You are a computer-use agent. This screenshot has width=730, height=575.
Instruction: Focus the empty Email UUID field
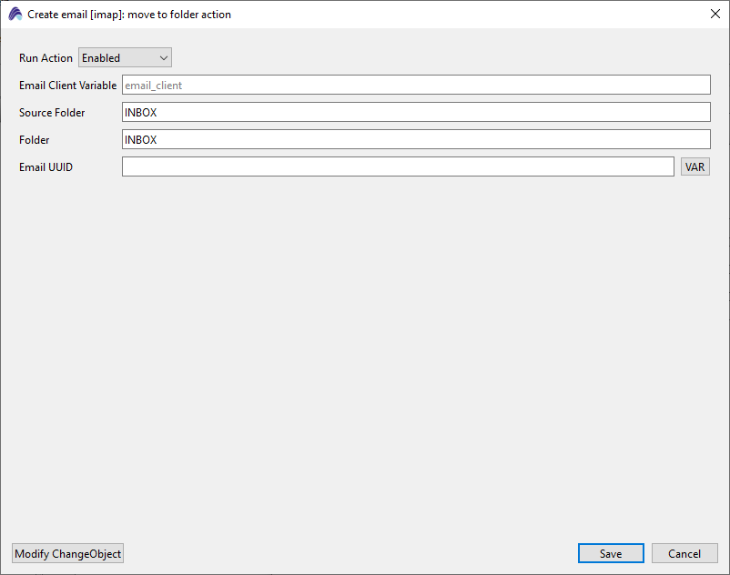point(397,167)
